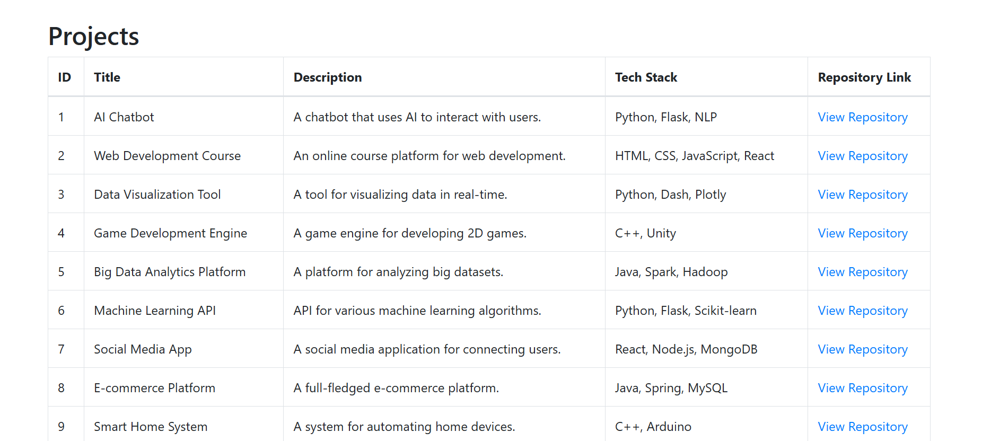
Task: Open View Repository for Data Visualization Tool
Action: click(863, 195)
